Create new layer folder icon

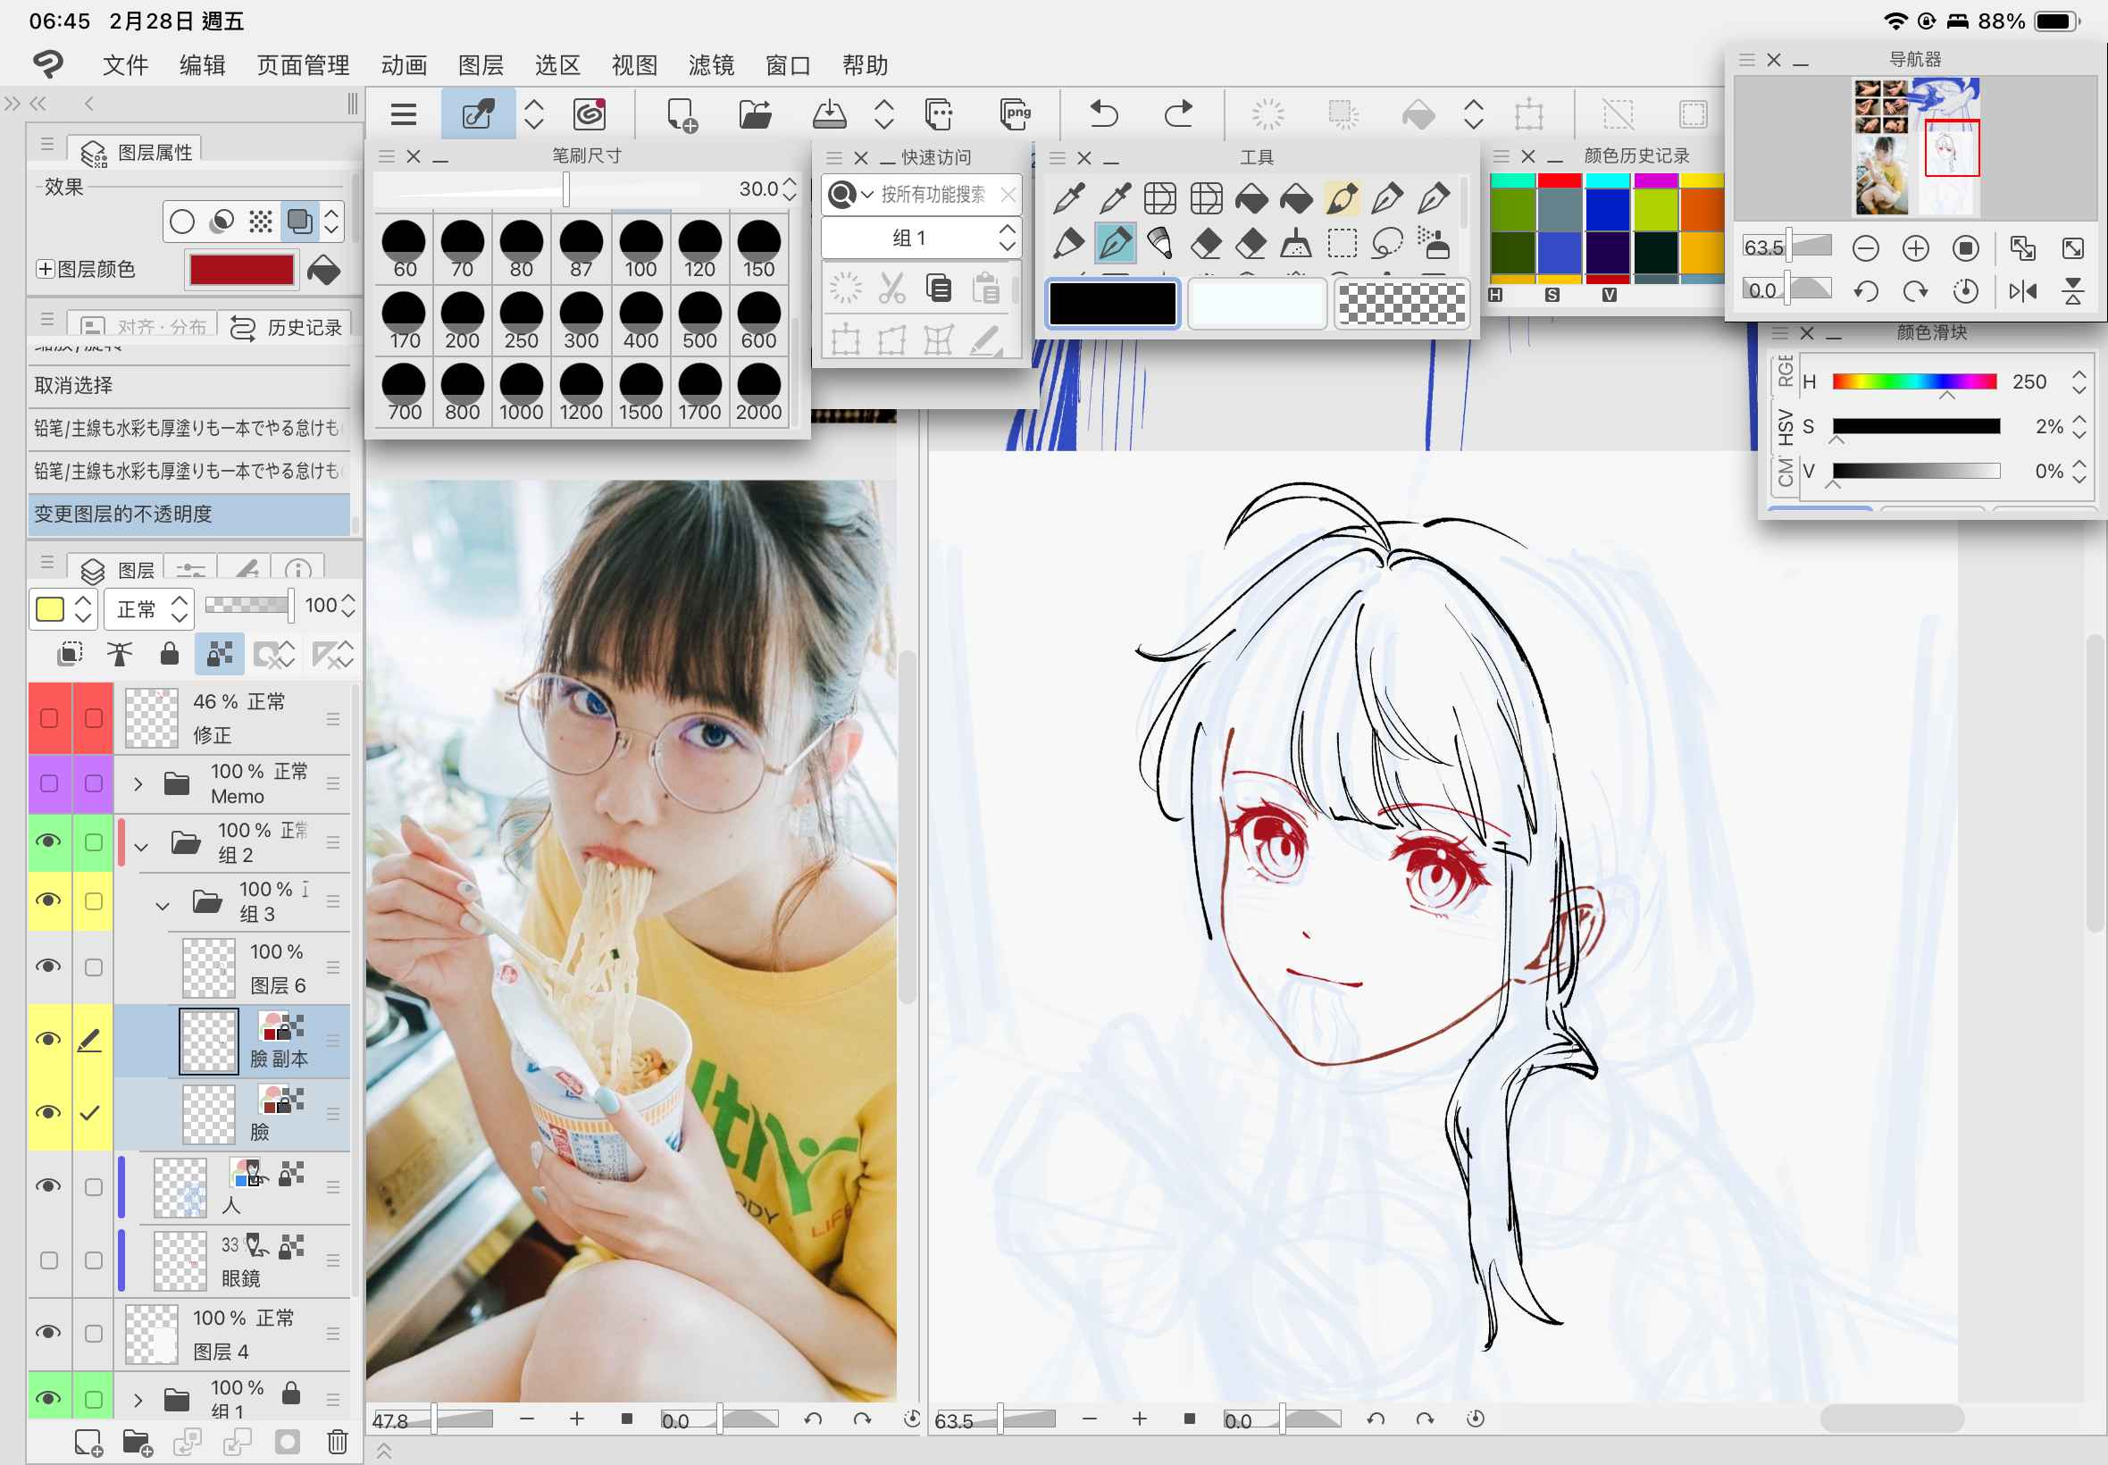(137, 1442)
